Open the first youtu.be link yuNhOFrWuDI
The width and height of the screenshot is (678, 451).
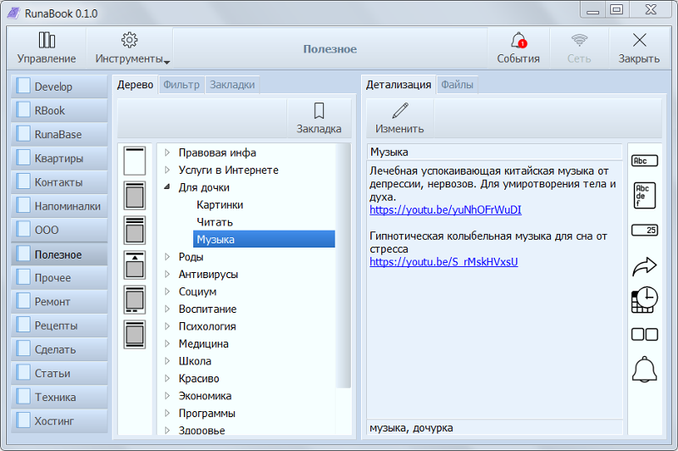click(445, 209)
